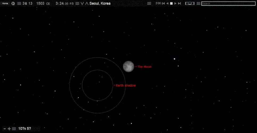Open the time flow rate menu
This screenshot has width=257, height=133.
click(149, 3)
